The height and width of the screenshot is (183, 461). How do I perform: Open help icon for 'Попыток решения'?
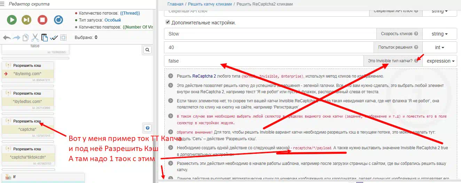pyautogui.click(x=416, y=47)
